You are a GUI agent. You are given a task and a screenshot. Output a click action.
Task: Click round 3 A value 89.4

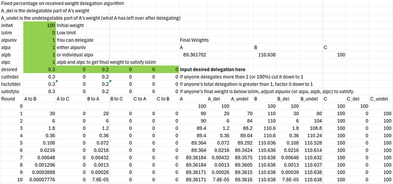point(194,128)
